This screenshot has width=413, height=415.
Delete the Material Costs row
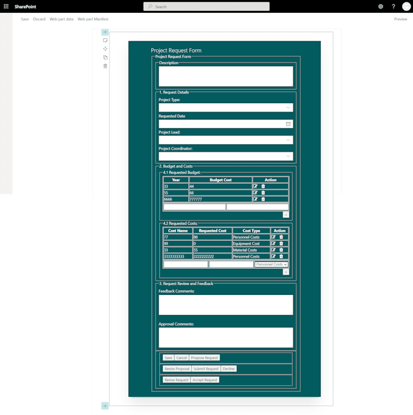pos(281,250)
